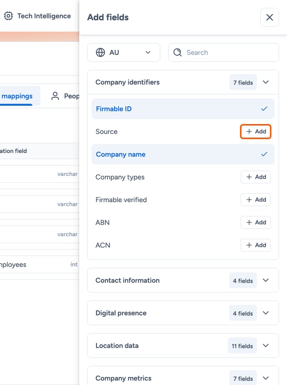Click the globe icon in region selector

tap(100, 52)
